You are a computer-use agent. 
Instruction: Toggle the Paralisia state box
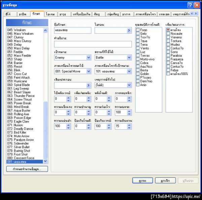coord(168,56)
